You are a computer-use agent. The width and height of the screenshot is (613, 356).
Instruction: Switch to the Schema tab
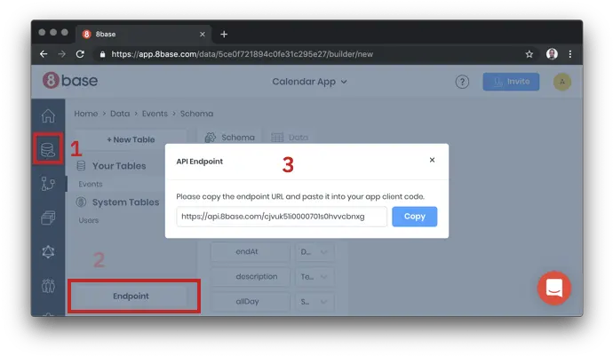pyautogui.click(x=230, y=138)
